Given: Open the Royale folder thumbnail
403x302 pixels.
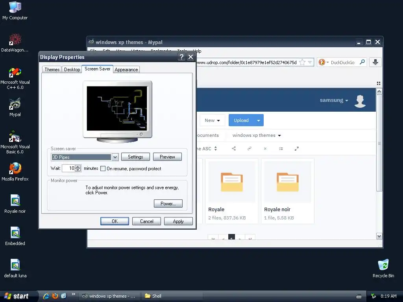Looking at the screenshot, I should click(231, 182).
